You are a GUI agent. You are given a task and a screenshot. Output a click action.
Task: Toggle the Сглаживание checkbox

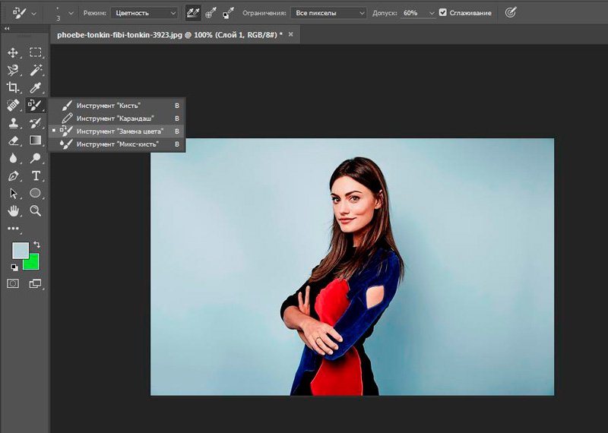pos(443,13)
